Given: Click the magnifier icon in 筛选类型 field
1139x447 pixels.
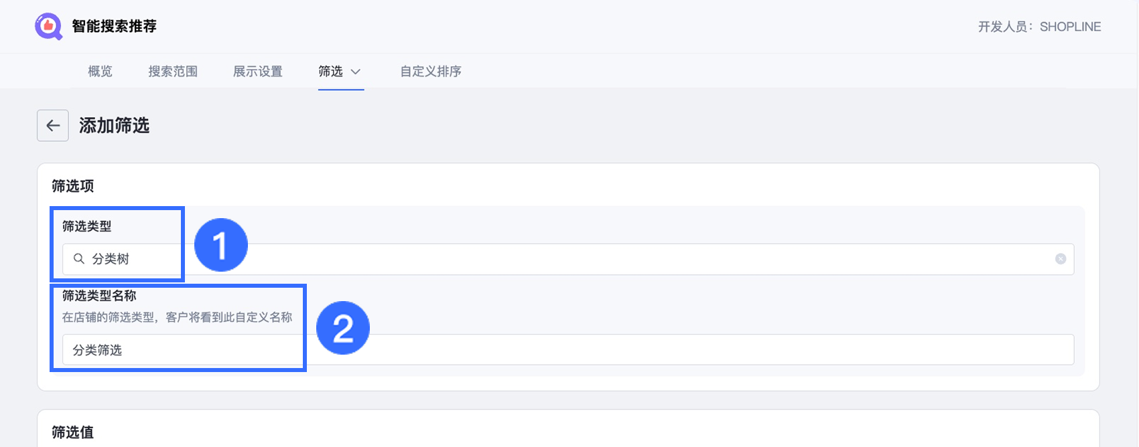Looking at the screenshot, I should pyautogui.click(x=79, y=259).
